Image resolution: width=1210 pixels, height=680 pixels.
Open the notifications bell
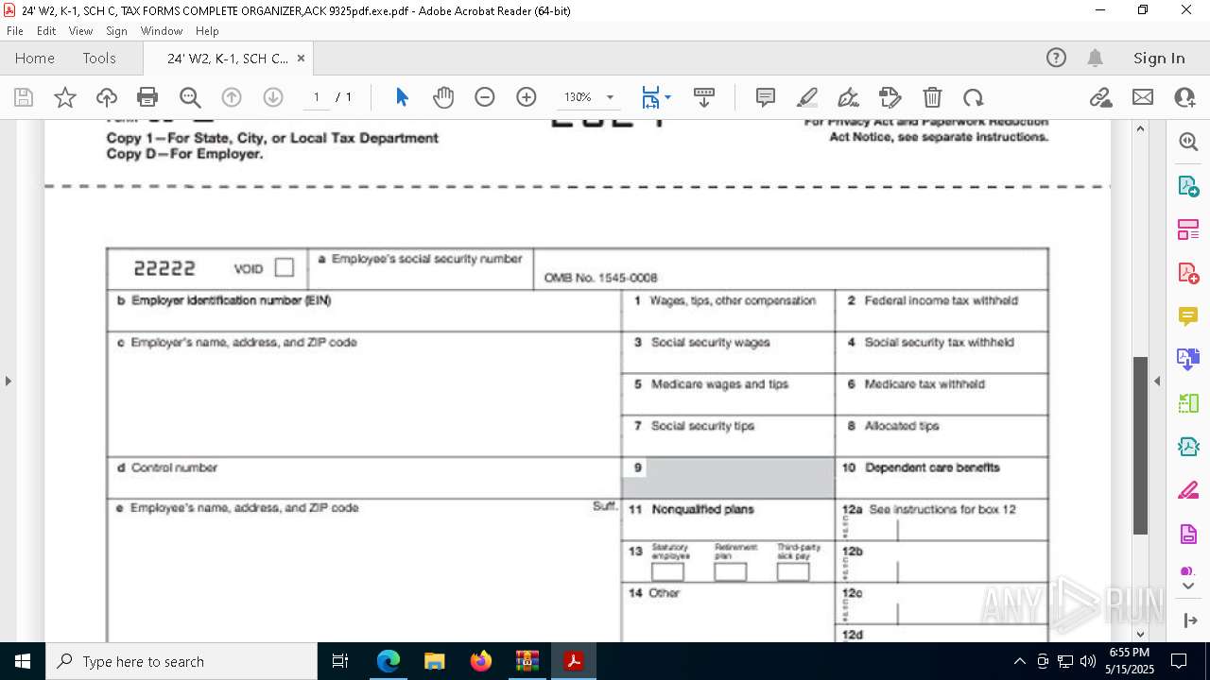1095,58
